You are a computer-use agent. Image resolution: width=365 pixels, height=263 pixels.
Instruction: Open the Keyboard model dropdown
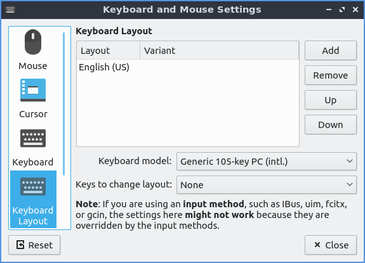coord(267,161)
